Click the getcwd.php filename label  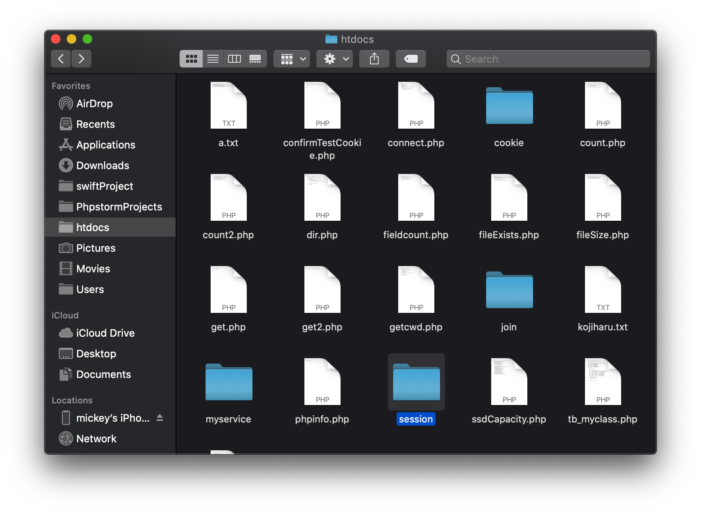[x=416, y=327]
